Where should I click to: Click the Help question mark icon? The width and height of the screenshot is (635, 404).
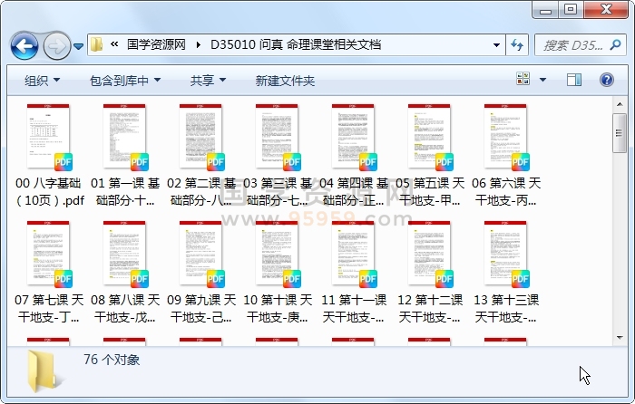[607, 80]
